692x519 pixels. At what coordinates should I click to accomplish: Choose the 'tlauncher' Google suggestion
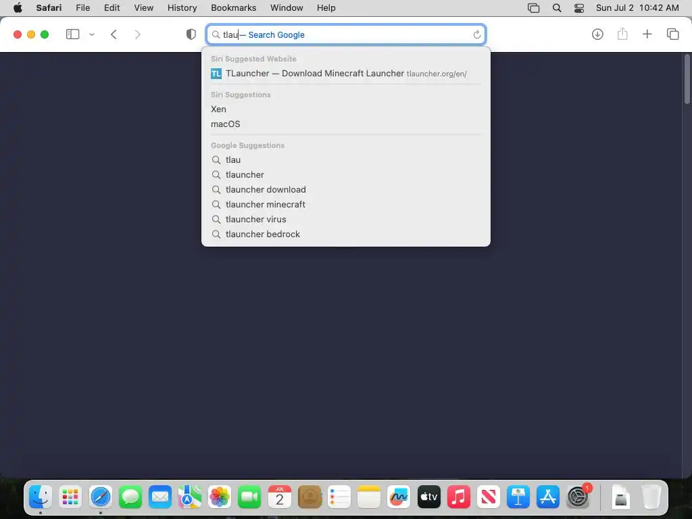point(346,175)
